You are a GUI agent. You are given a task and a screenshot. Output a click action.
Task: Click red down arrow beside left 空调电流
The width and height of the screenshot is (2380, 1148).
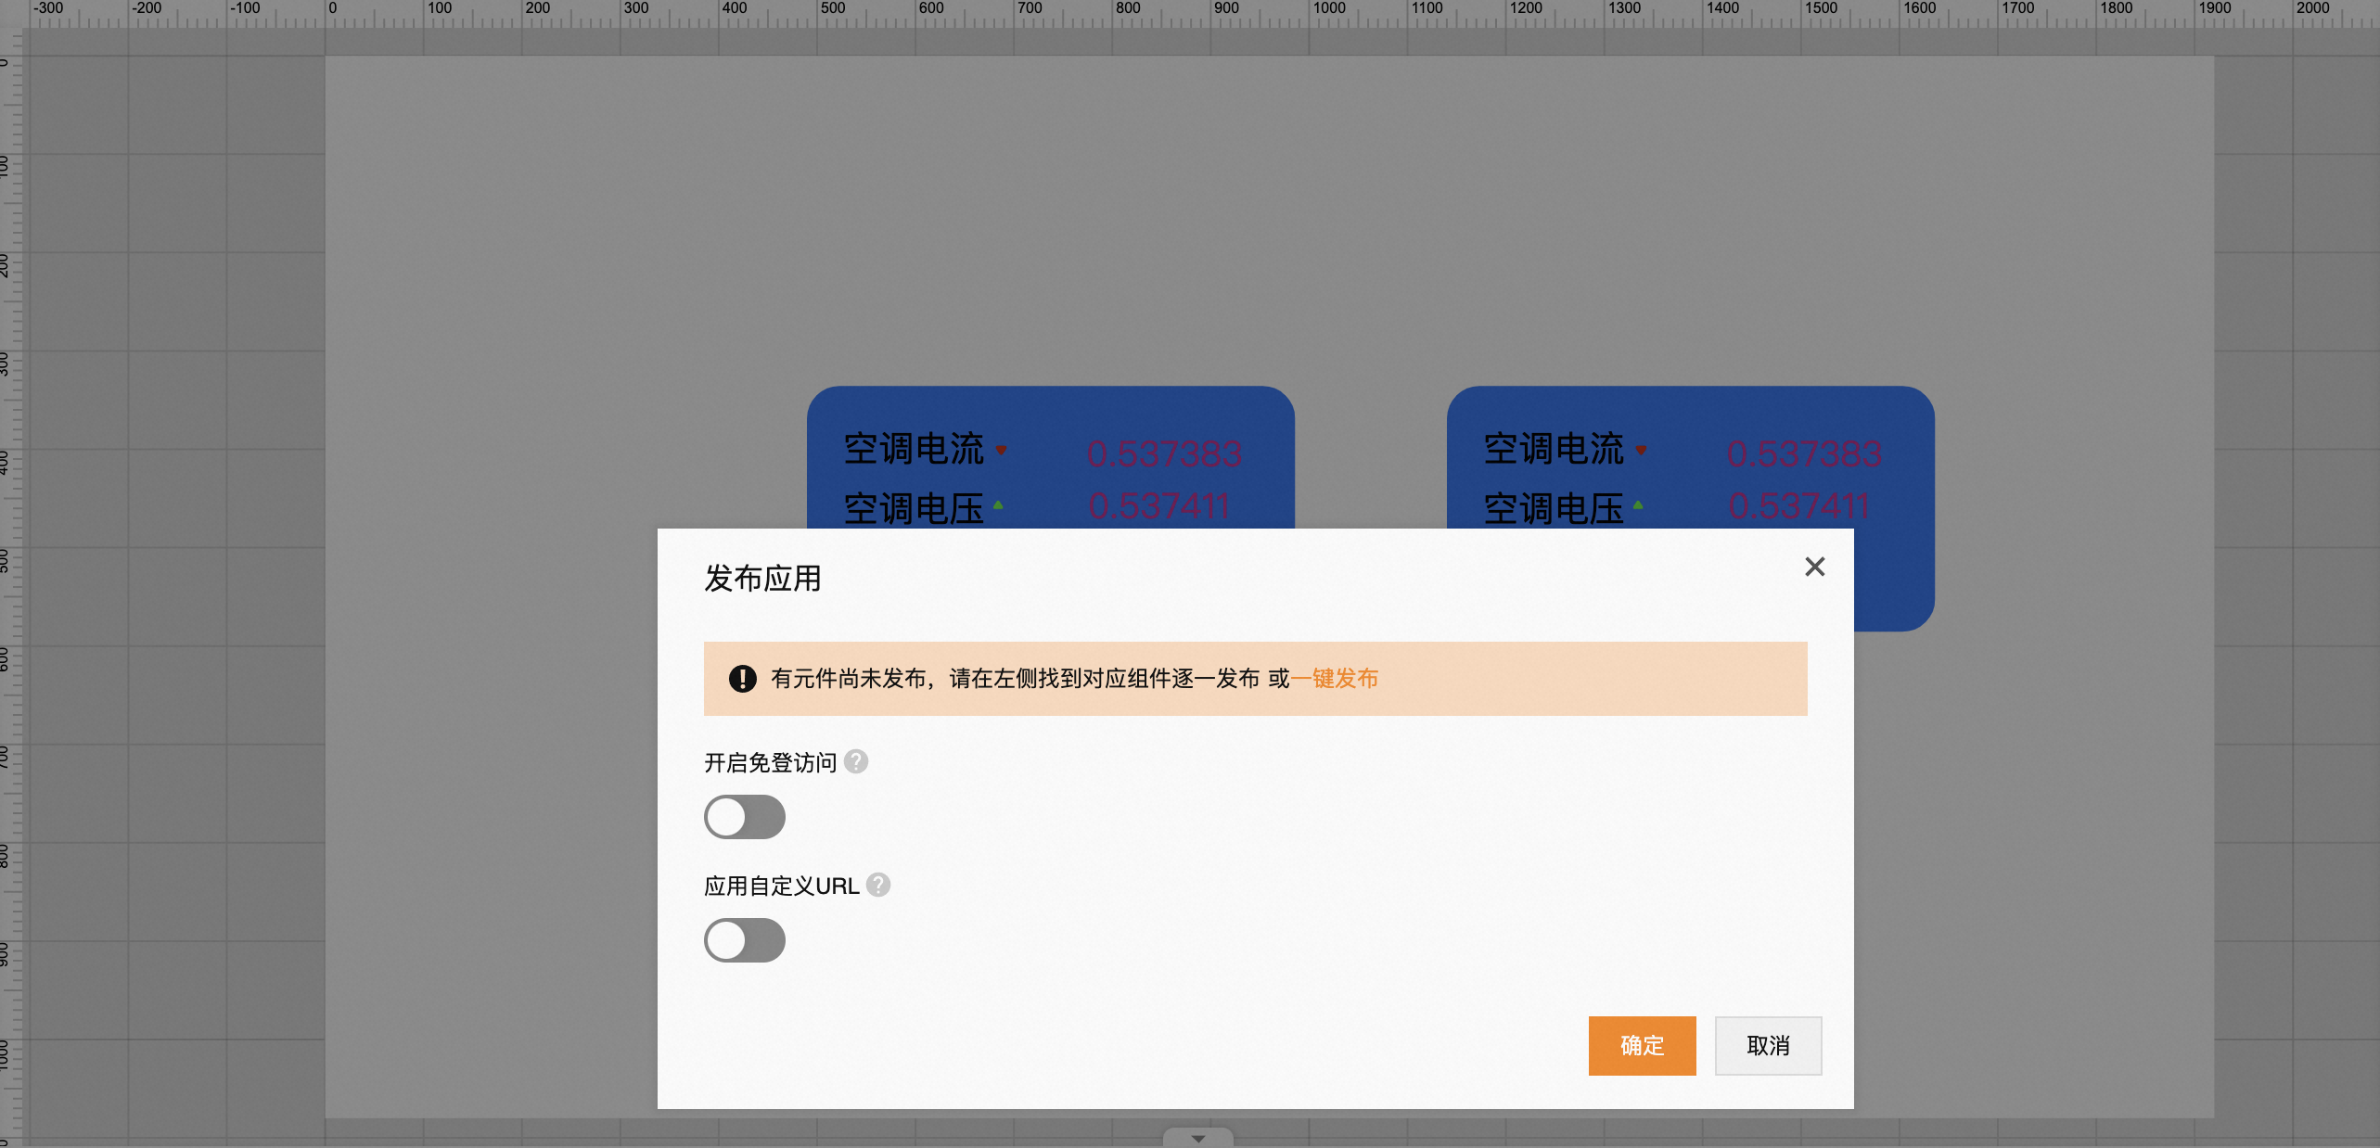[1001, 450]
